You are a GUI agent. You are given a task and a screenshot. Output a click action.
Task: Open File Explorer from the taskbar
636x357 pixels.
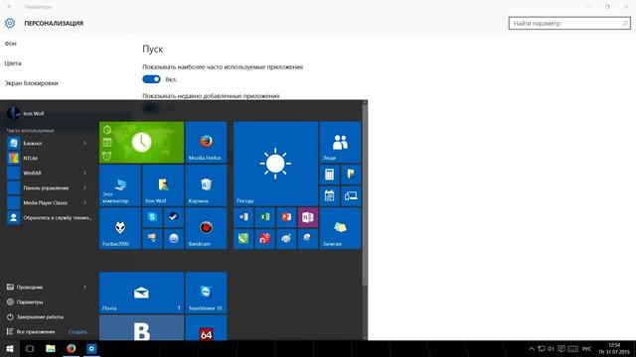point(51,348)
